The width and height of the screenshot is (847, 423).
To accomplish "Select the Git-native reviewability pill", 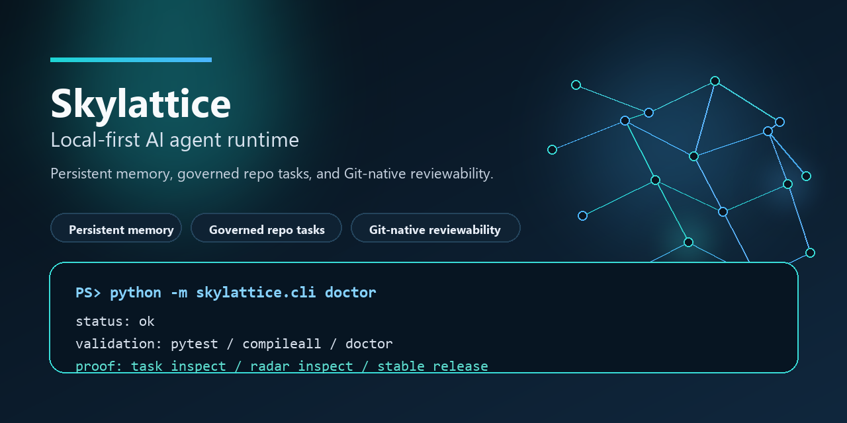I will click(x=435, y=228).
